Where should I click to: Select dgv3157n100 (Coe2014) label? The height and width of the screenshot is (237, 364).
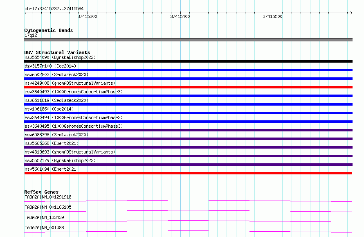pyautogui.click(x=50, y=66)
